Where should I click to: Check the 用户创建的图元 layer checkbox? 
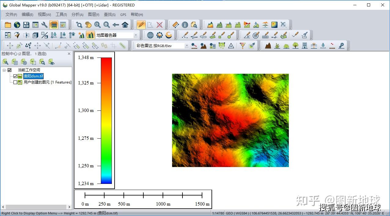[15, 82]
